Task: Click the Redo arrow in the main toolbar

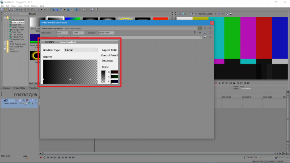Action: click(45, 10)
